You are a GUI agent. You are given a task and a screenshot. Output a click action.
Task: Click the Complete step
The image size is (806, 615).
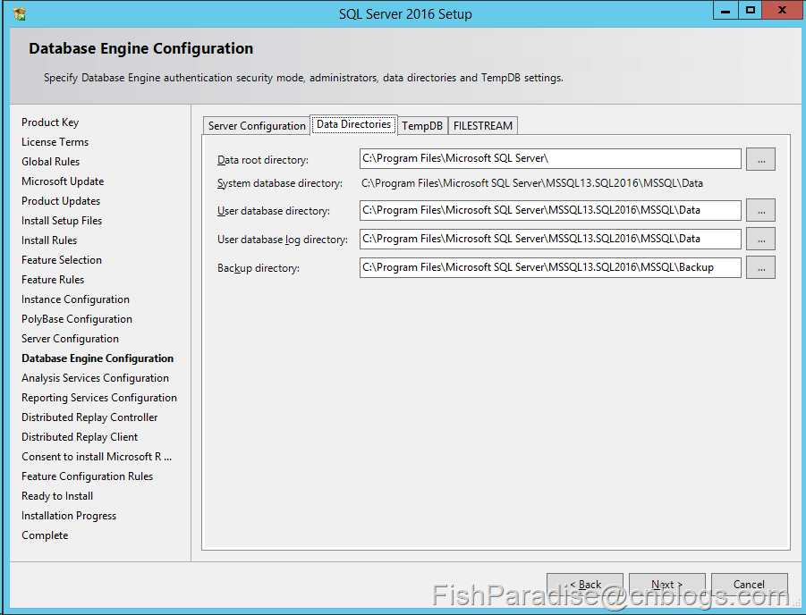coord(45,535)
